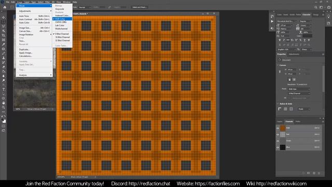
Task: Click Image Size menu entry
Action: pos(34,28)
